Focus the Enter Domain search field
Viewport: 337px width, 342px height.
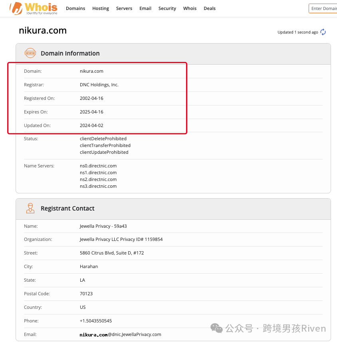[323, 8]
